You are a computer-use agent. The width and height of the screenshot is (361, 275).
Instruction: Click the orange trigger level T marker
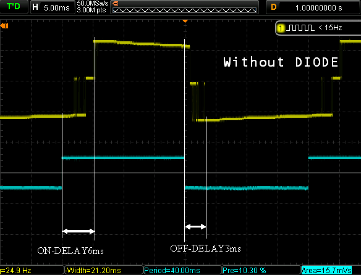[4, 26]
